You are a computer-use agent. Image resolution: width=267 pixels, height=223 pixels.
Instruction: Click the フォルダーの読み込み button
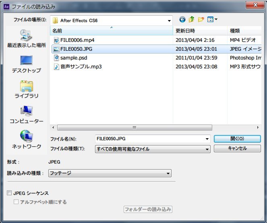pyautogui.click(x=148, y=209)
